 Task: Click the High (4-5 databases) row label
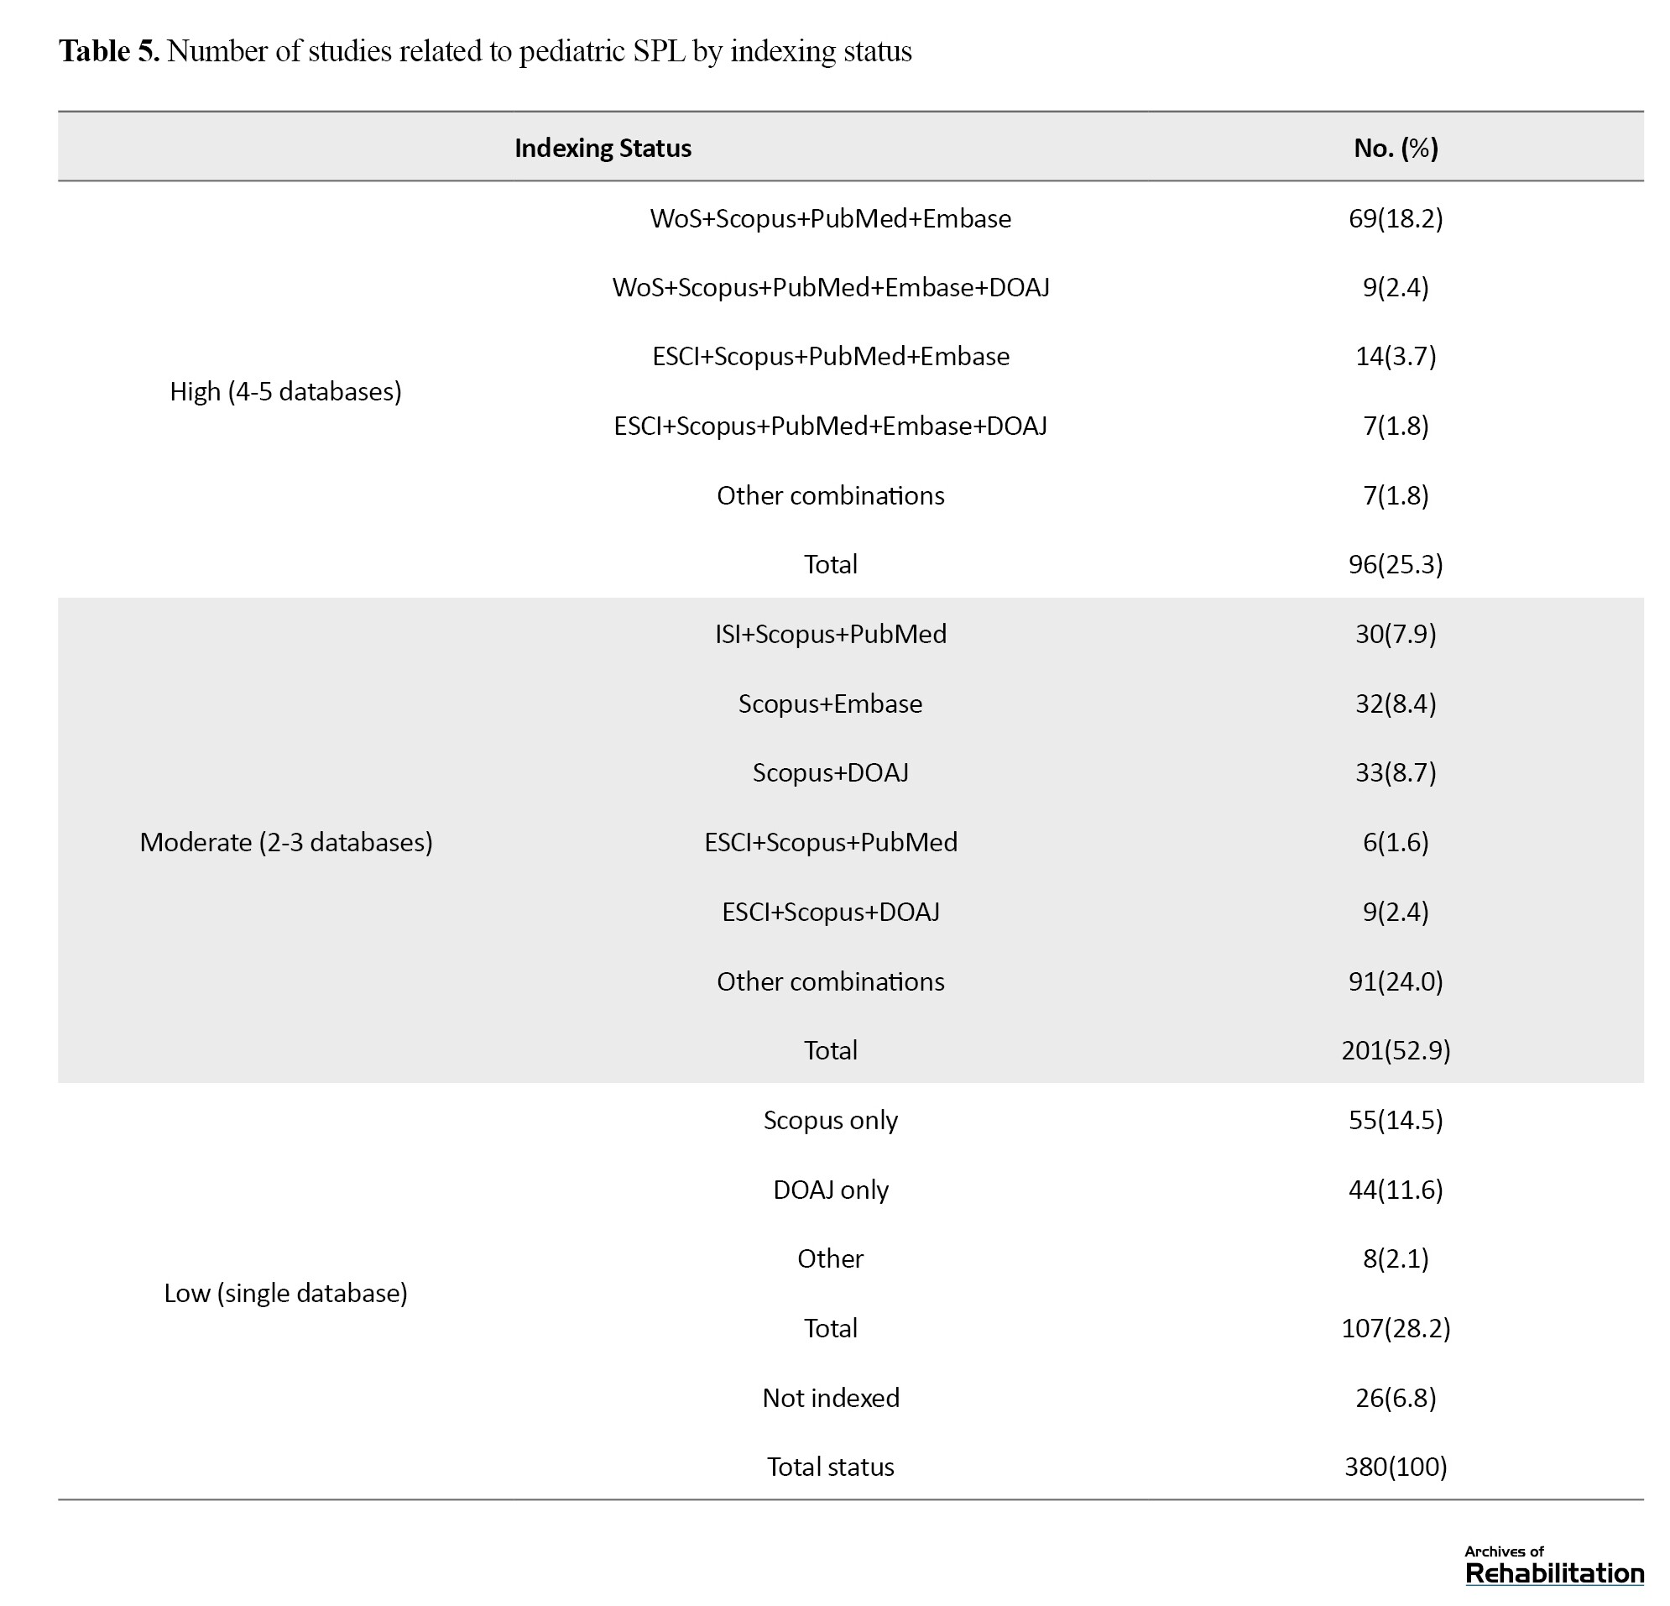285,391
